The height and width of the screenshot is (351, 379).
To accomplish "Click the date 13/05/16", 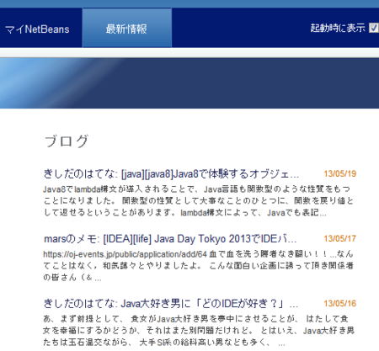I will pos(339,304).
